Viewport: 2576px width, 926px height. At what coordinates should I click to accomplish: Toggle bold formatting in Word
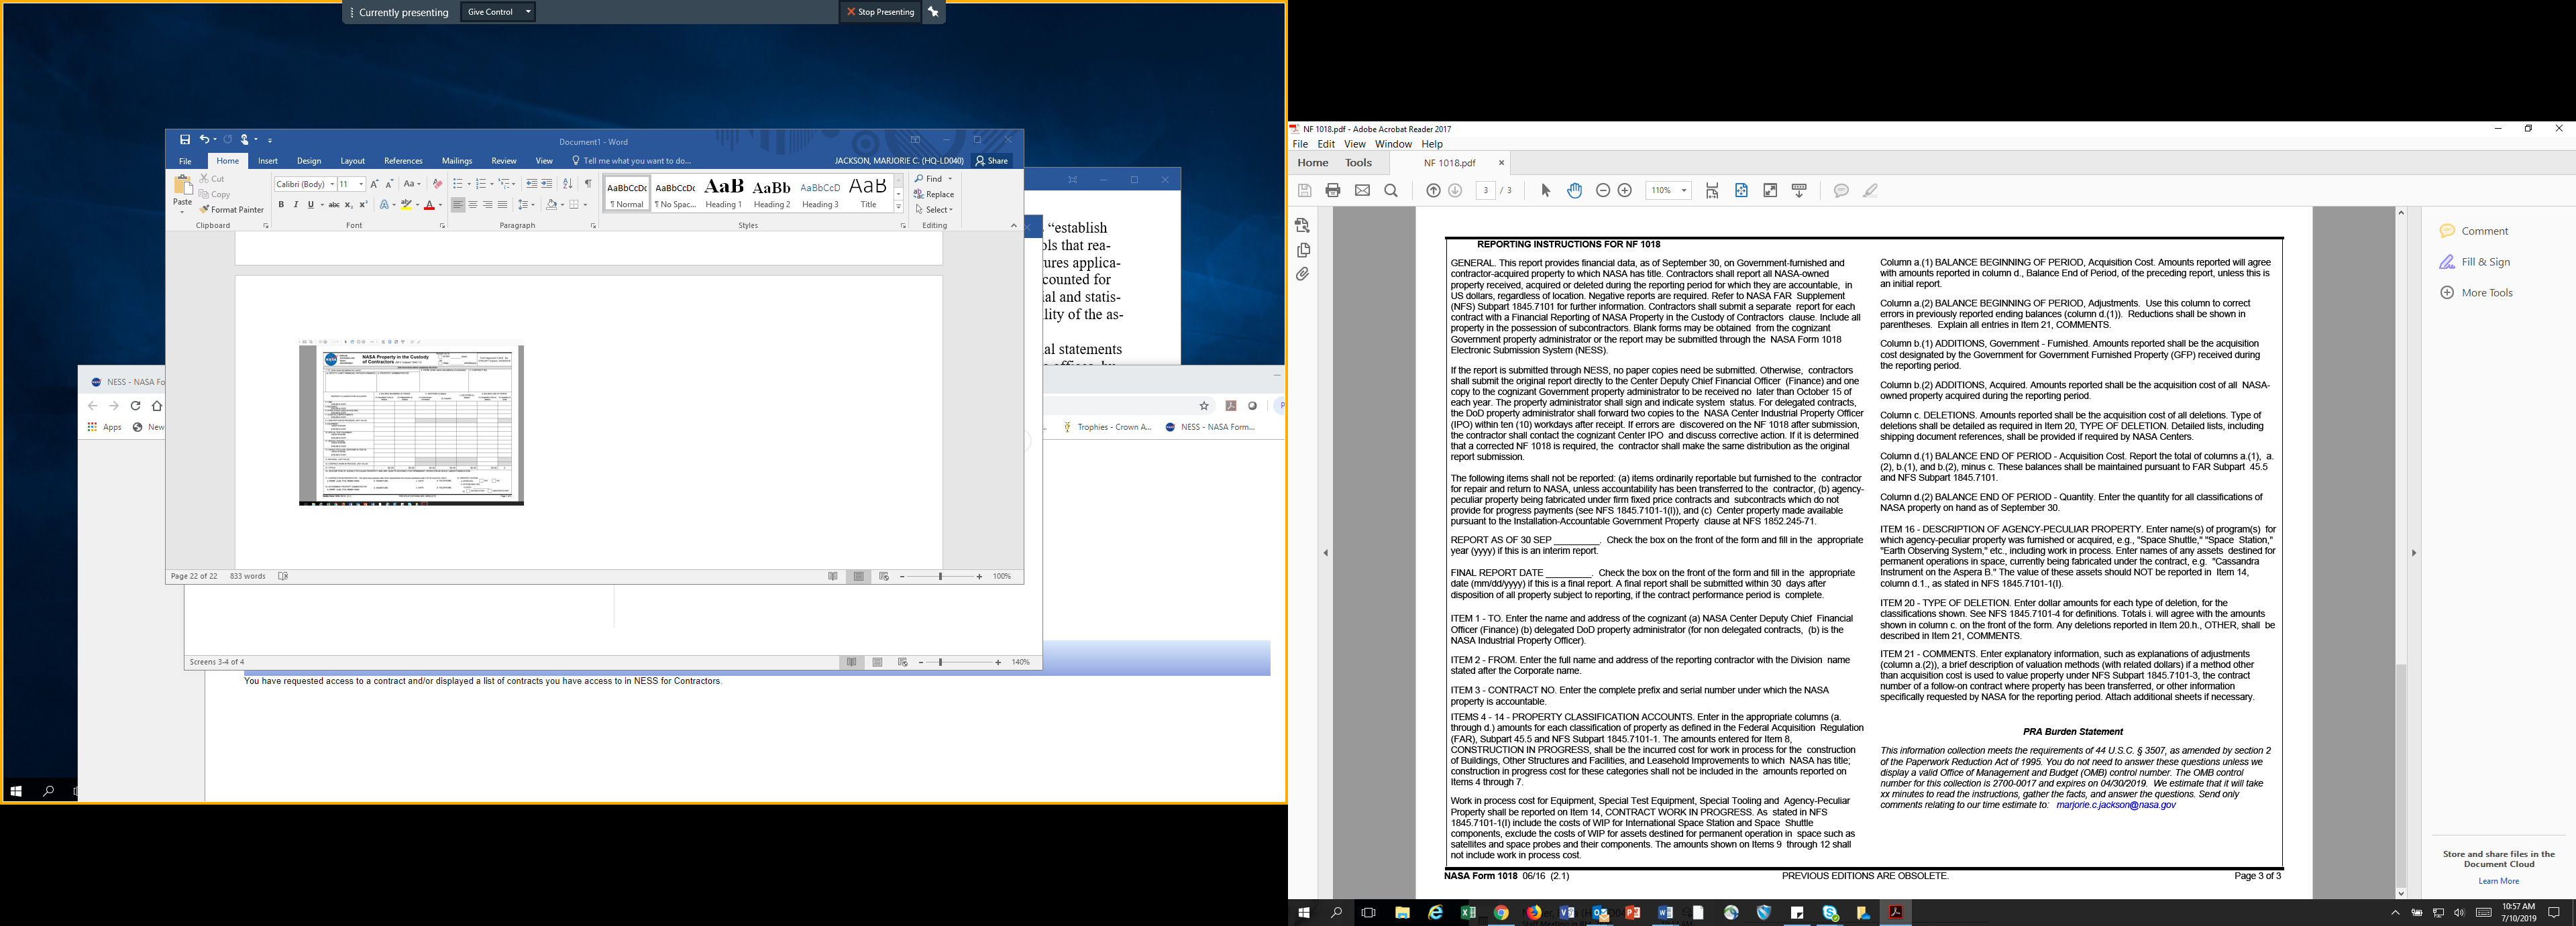281,205
